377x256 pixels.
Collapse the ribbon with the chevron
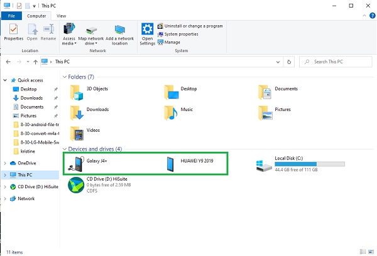(364, 16)
